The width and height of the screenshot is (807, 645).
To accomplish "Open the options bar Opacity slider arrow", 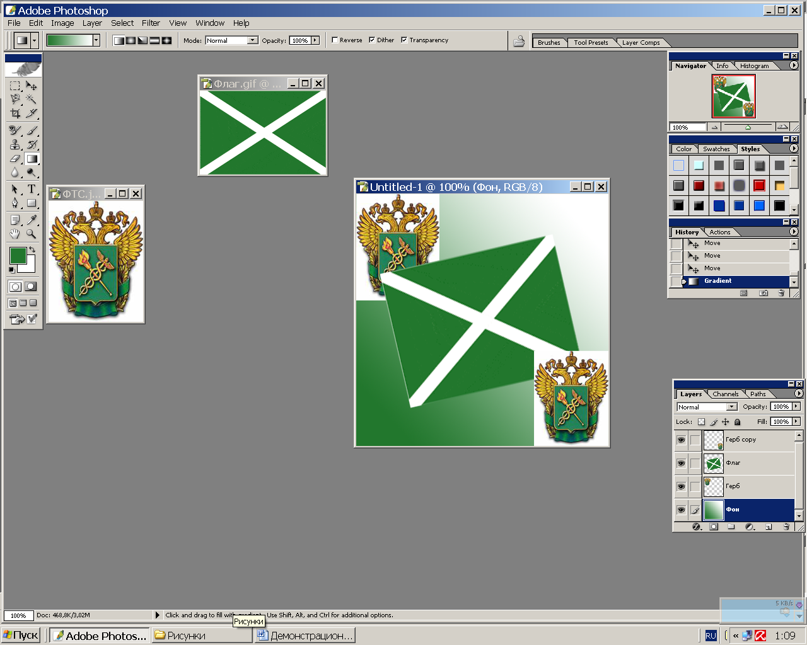I will pyautogui.click(x=315, y=40).
